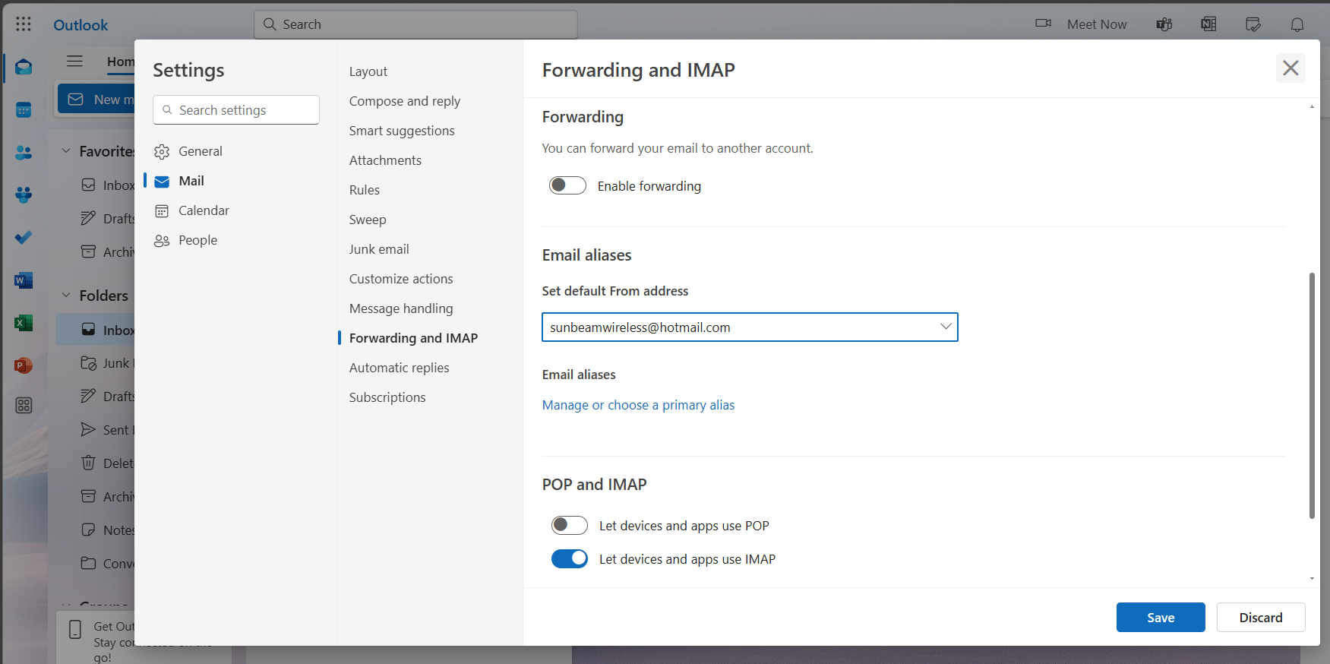Collapse the Favorites section
This screenshot has width=1330, height=664.
click(x=66, y=150)
